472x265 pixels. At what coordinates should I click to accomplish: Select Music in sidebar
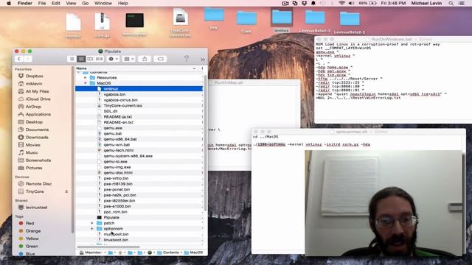coord(32,152)
